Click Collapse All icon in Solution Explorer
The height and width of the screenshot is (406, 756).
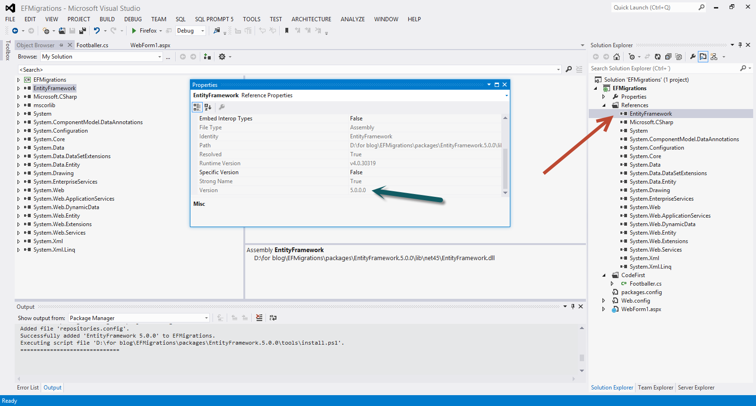click(x=668, y=57)
